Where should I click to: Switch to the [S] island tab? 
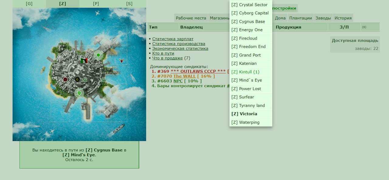click(x=129, y=4)
